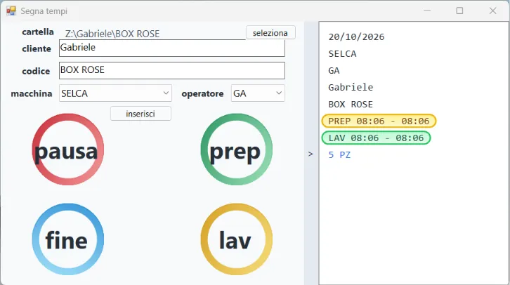Open the macchina dropdown showing SELCA

[x=115, y=93]
